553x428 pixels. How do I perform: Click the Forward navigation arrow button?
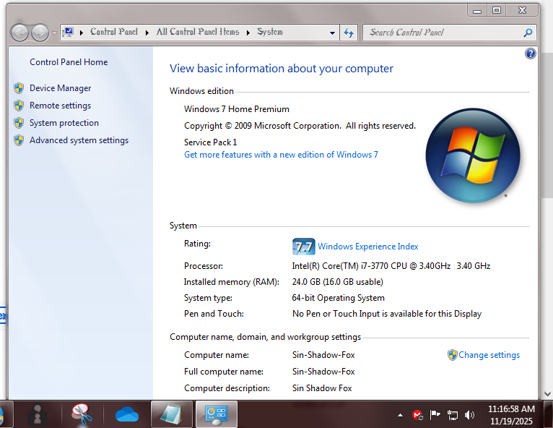(40, 33)
